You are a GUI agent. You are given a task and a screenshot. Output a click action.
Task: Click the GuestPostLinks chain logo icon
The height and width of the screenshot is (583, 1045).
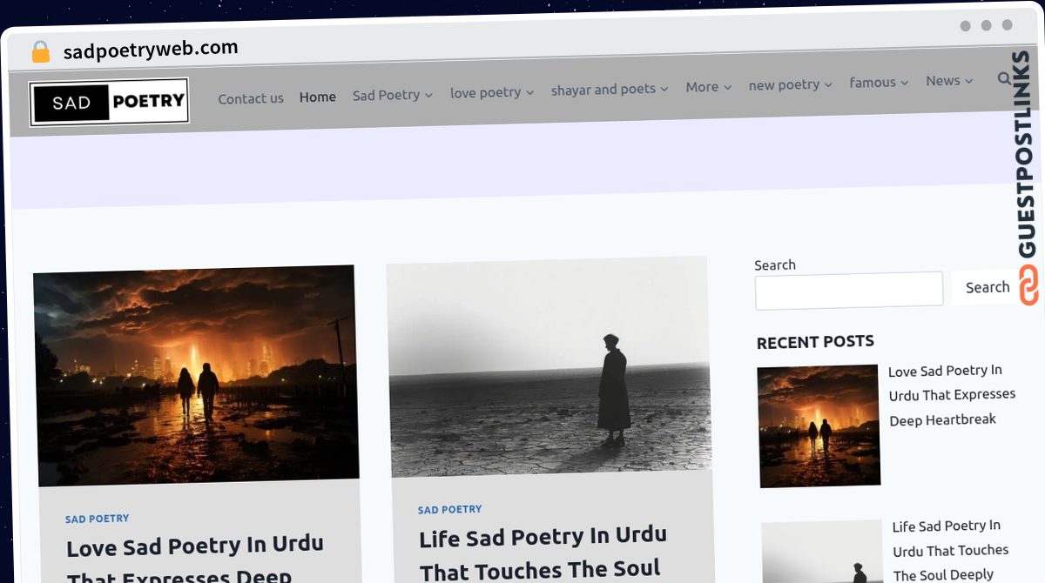[x=1028, y=285]
